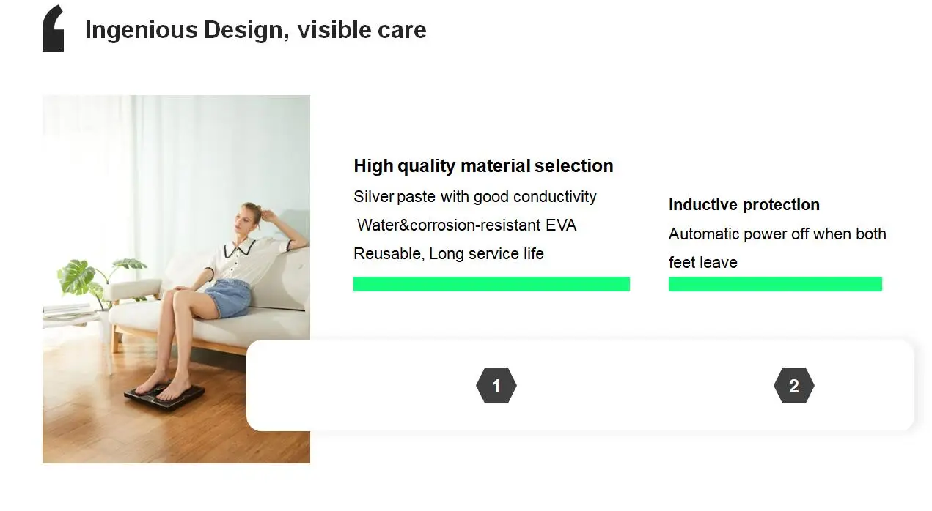Viewport: 932px width, 511px height.
Task: Click the hexagon badge numbered 1
Action: click(496, 386)
